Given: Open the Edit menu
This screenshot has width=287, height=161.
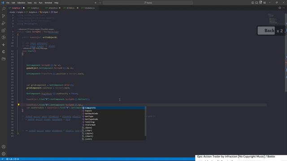Looking at the screenshot, I should click(x=13, y=3).
